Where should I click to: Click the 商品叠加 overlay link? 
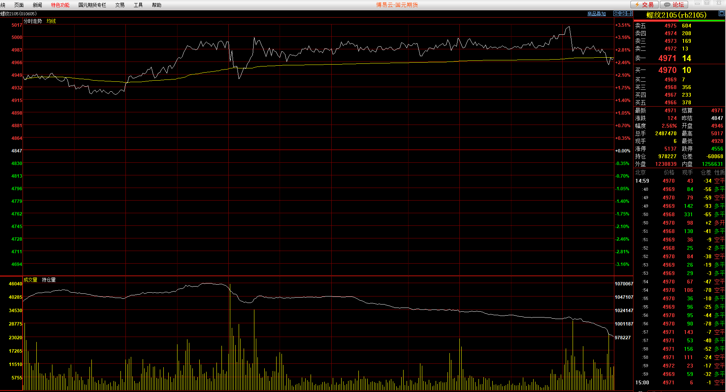pos(596,14)
